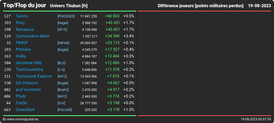Select Ptitmike in the ranking list
The height and width of the screenshot is (123, 274).
23,49
